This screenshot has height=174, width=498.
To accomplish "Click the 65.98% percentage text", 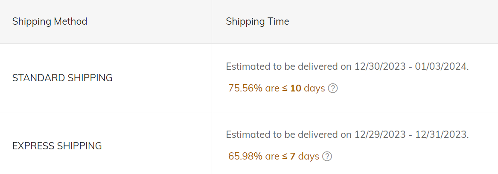I will tap(245, 156).
